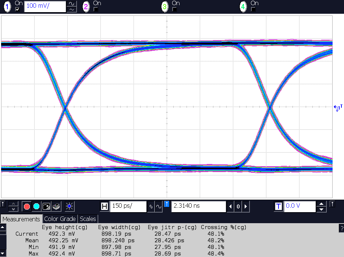Open trigger settings with the T icon

point(279,207)
